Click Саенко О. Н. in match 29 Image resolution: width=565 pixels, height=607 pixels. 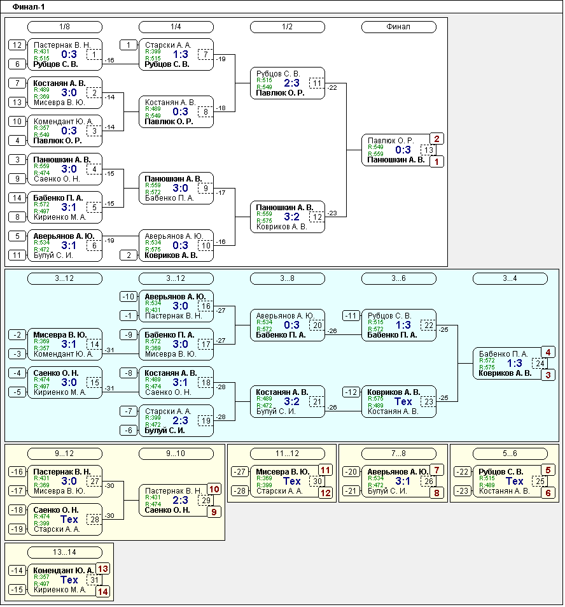point(167,510)
